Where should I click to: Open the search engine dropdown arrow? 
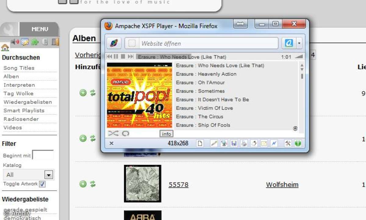click(299, 43)
